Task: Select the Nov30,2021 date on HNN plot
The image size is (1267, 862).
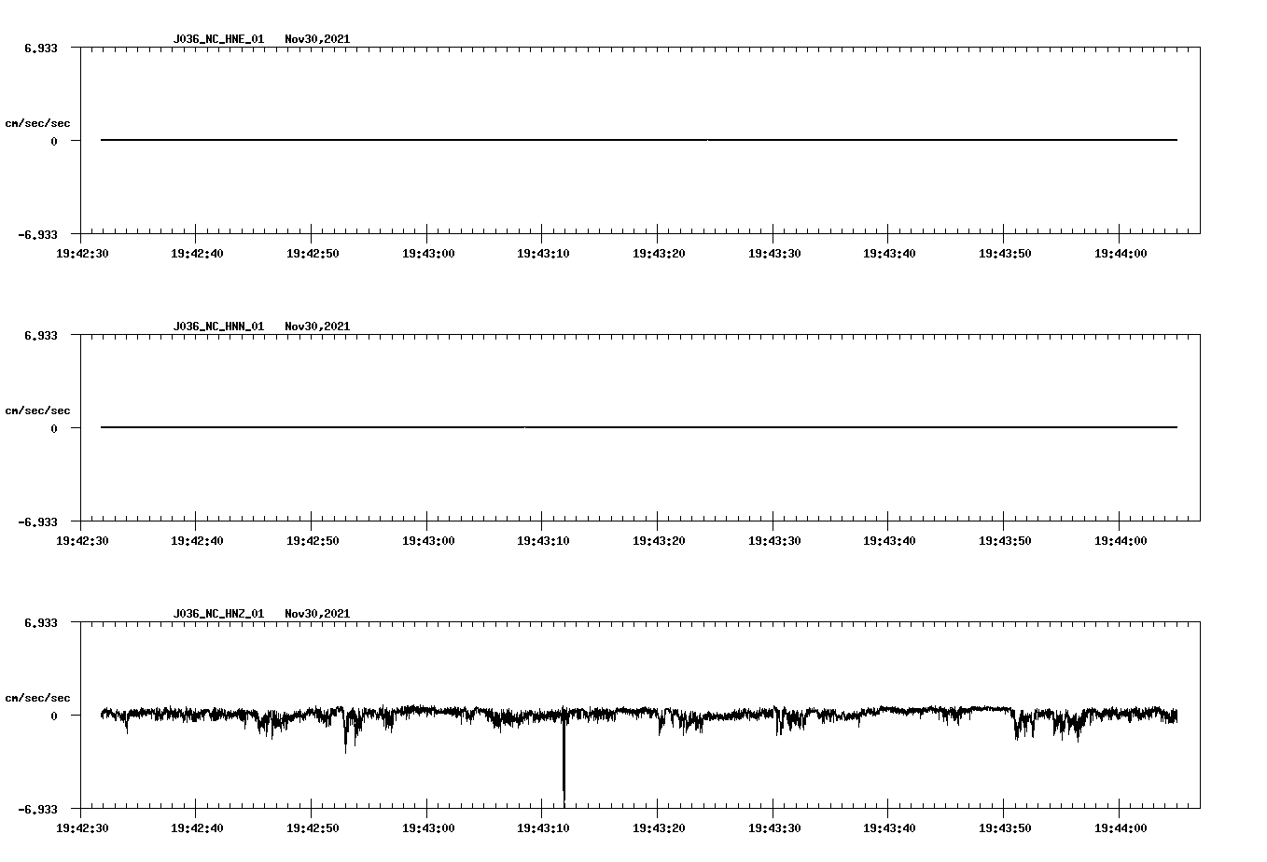Action: 317,327
